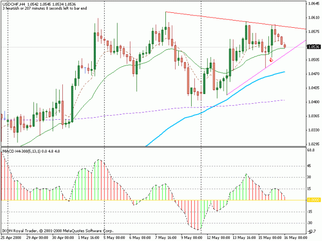Click the yellow 0.0000 MACD level label
Image resolution: width=322 pixels, height=241 pixels.
(314, 200)
